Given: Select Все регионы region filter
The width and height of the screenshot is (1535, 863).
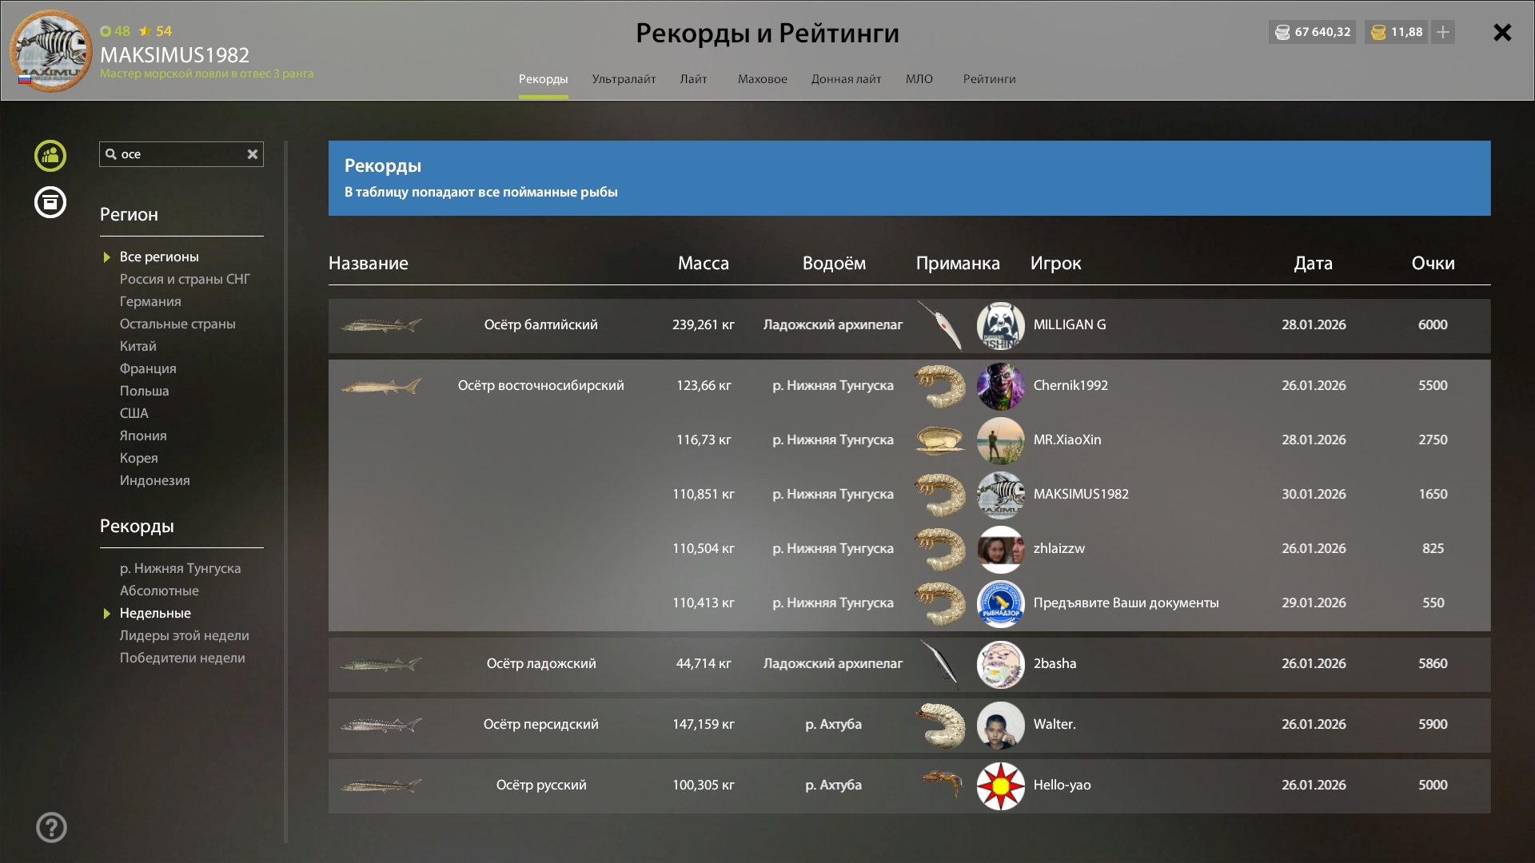Looking at the screenshot, I should coord(159,257).
